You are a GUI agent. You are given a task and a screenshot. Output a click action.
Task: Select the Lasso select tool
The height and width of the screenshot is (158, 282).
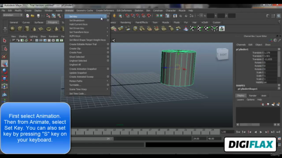4,48
